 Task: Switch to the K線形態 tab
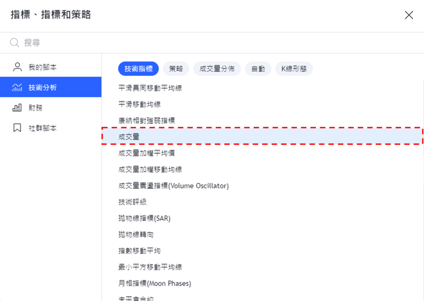click(294, 69)
